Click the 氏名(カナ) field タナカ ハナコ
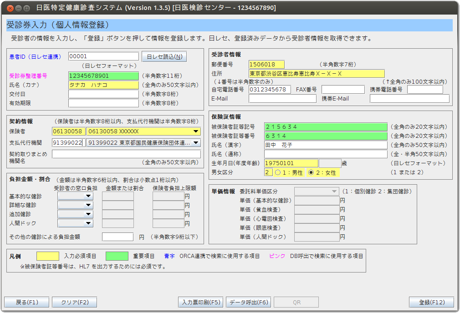This screenshot has height=313, width=460. click(x=103, y=85)
